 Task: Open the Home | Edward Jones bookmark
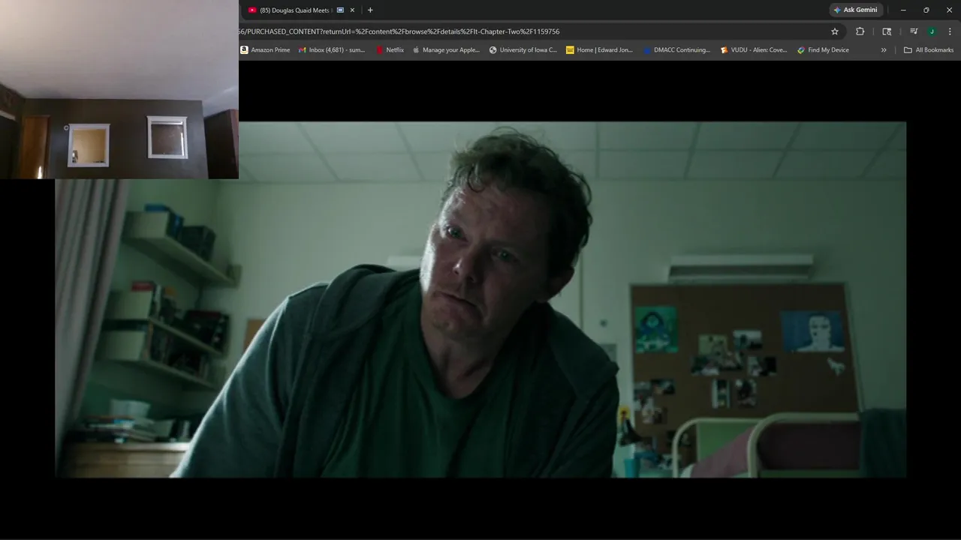[599, 50]
